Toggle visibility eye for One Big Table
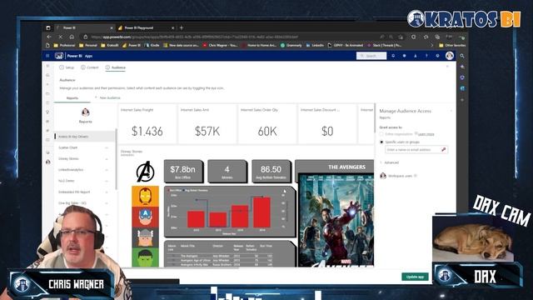The height and width of the screenshot is (300, 533). point(107,203)
